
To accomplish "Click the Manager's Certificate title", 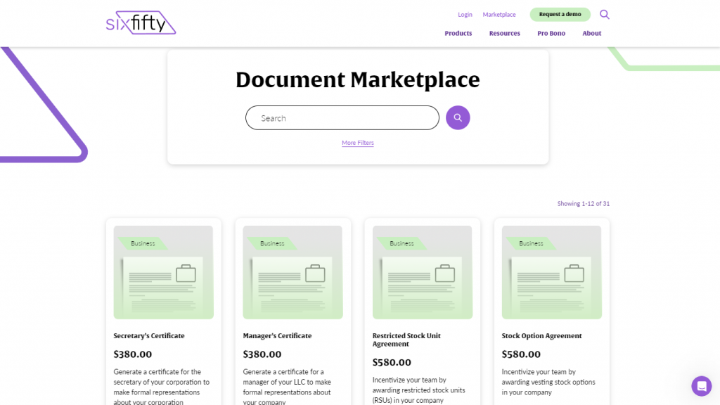I will point(277,335).
